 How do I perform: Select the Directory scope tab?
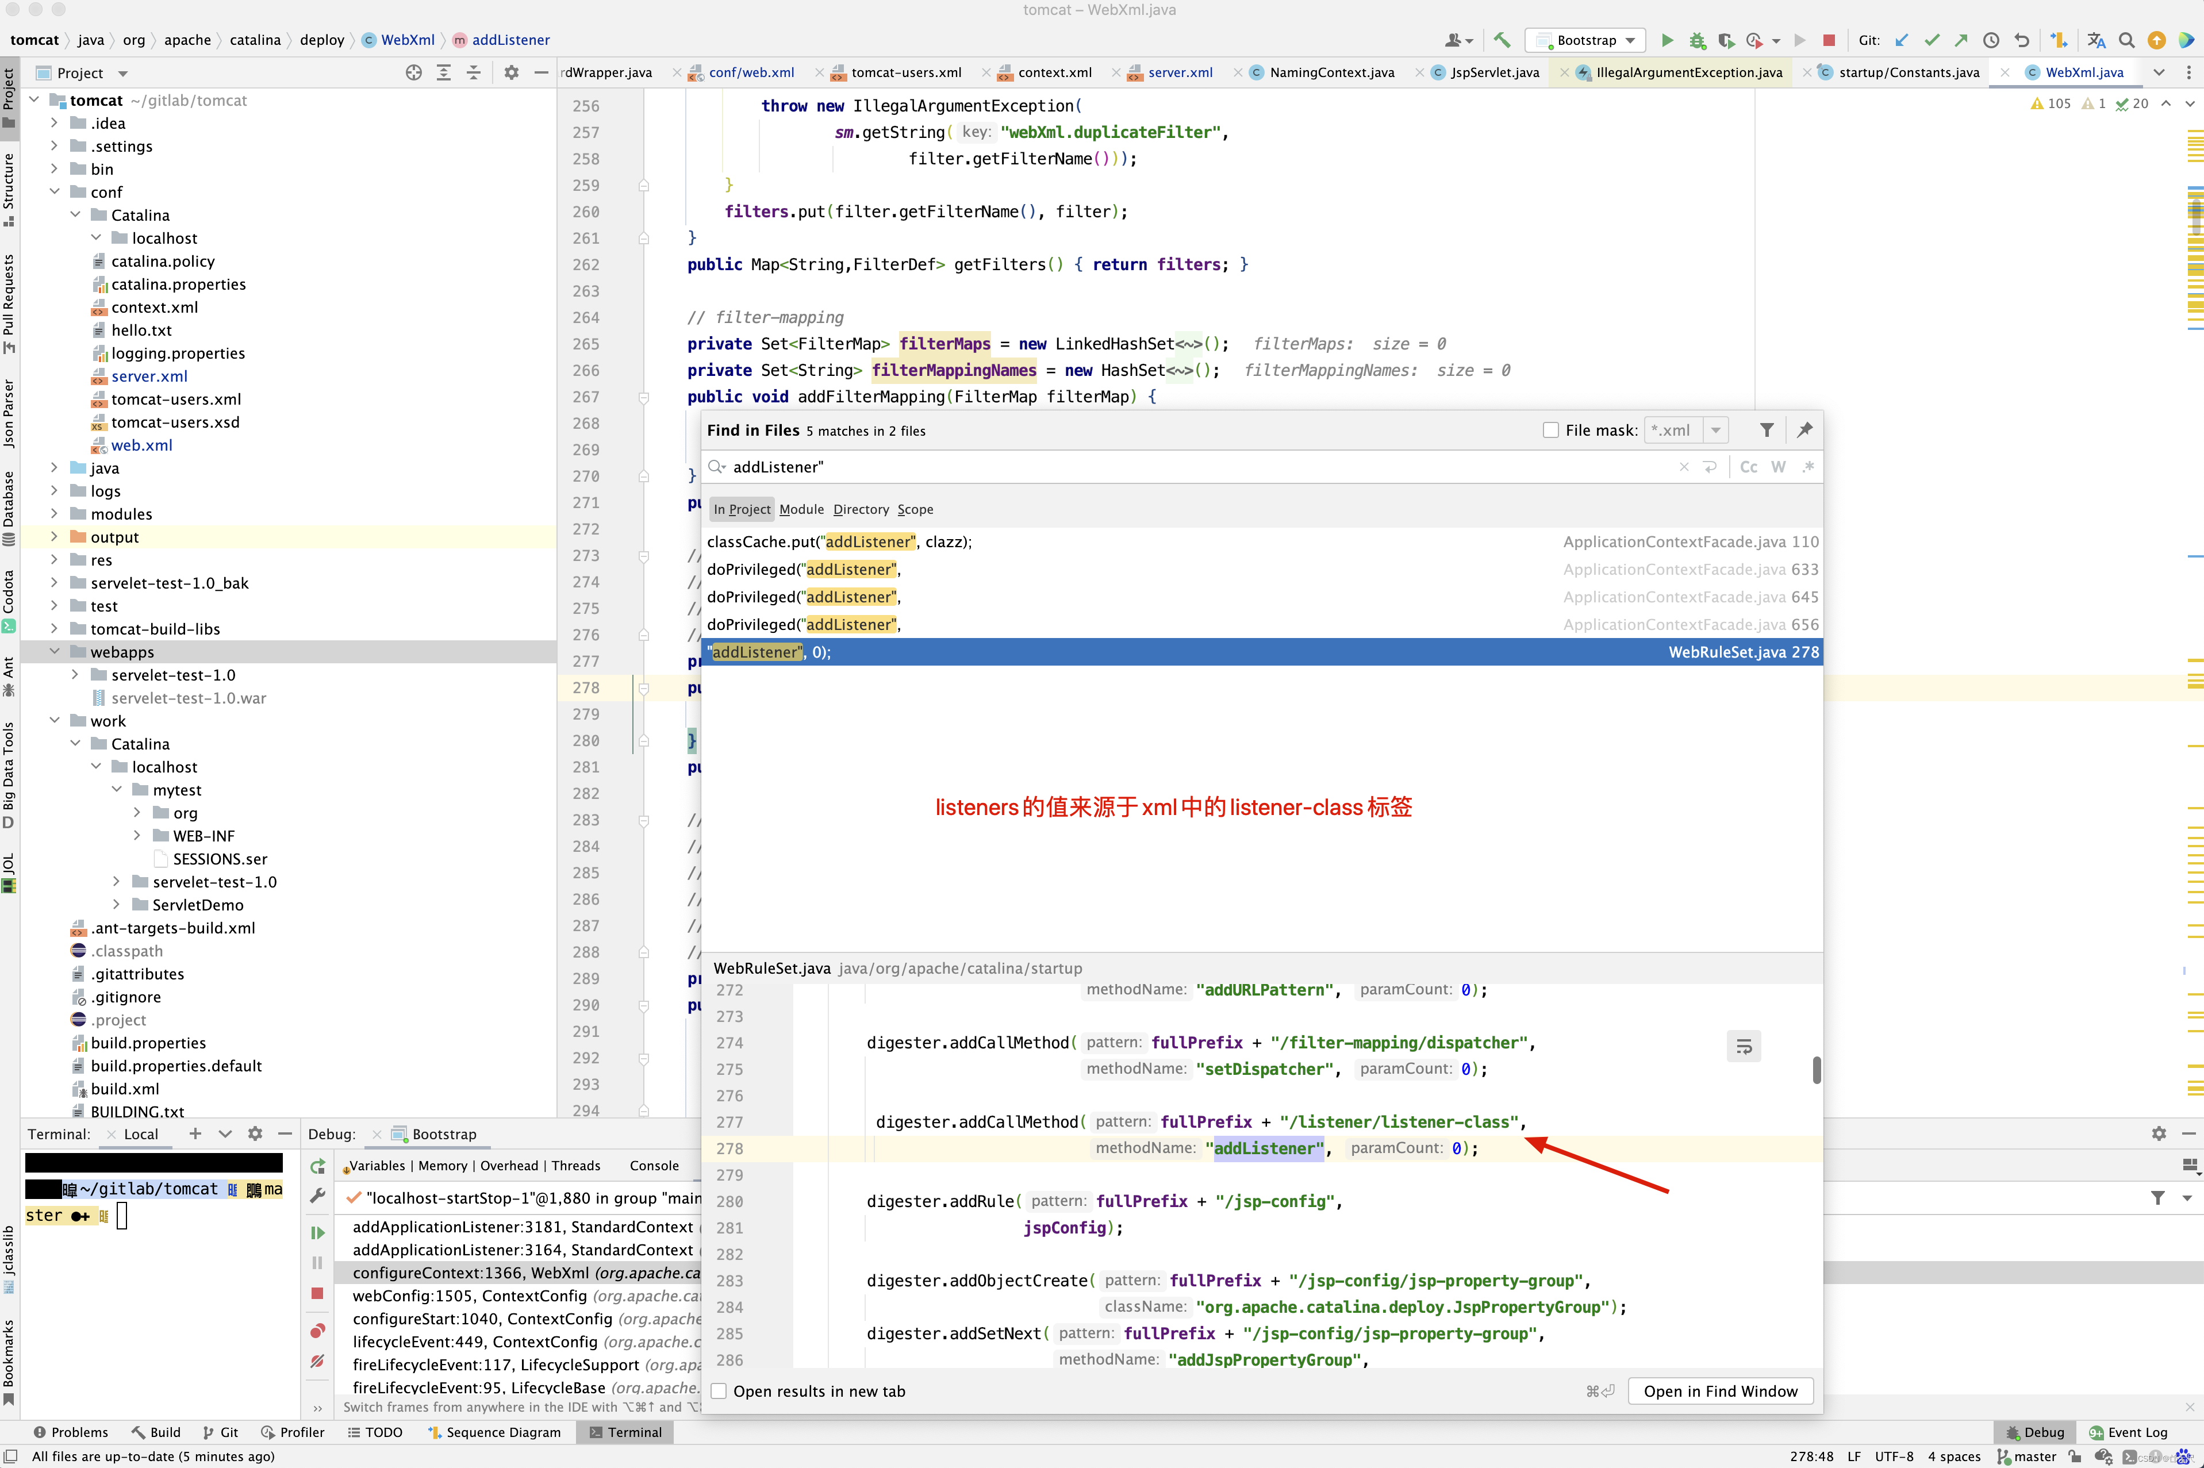coord(861,509)
